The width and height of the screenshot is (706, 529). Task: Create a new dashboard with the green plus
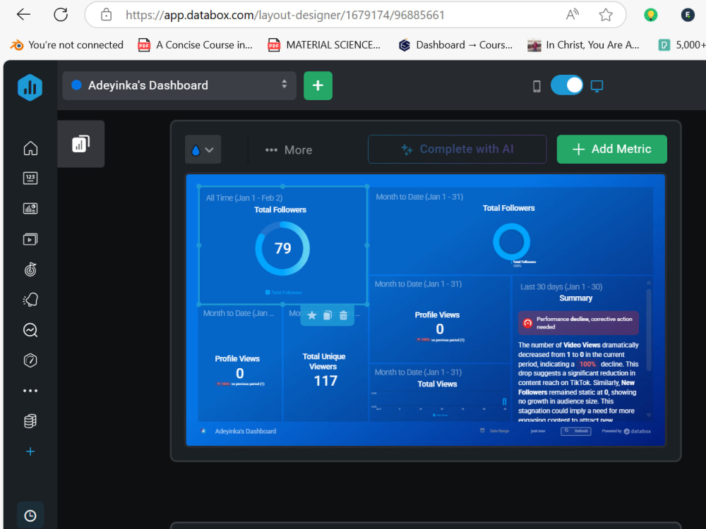click(x=318, y=85)
